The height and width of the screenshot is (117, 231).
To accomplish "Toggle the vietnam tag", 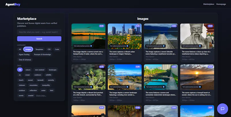I will pyautogui.click(x=22, y=85).
